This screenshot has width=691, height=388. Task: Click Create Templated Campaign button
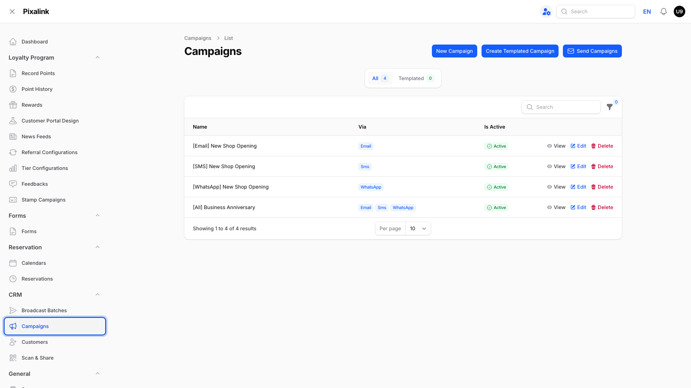[520, 51]
